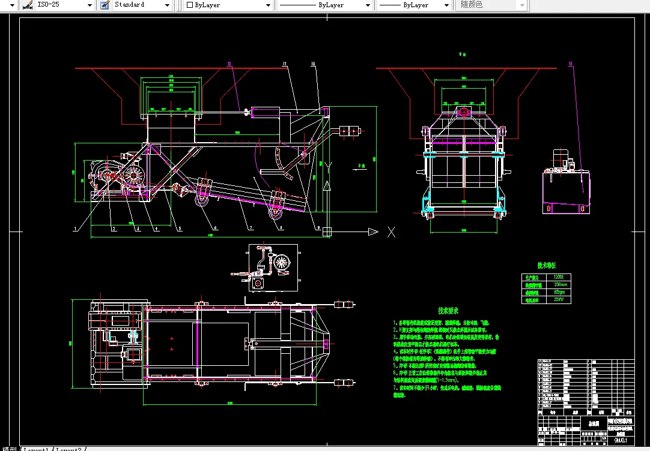Select the 技术要求 heading text
Image resolution: width=650 pixels, height=451 pixels.
click(448, 311)
